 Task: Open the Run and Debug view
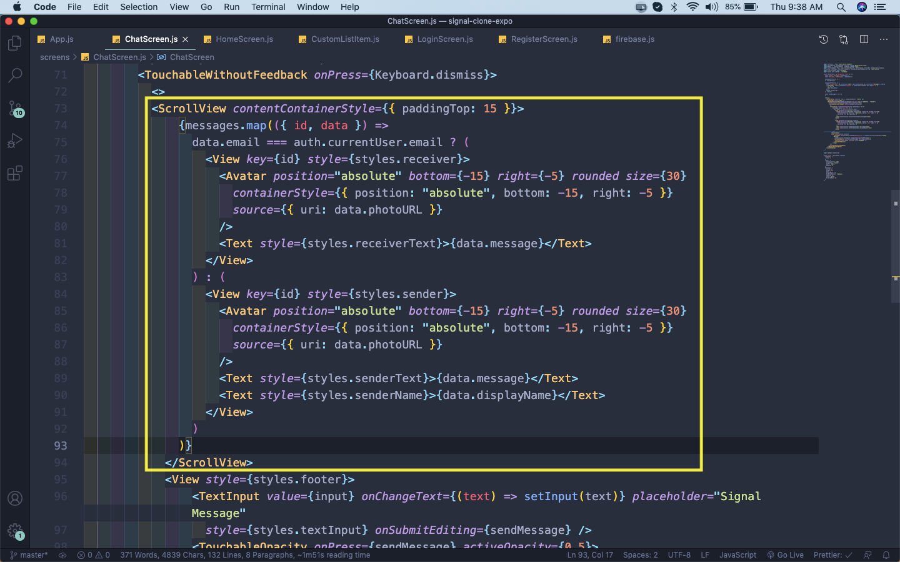[x=15, y=140]
